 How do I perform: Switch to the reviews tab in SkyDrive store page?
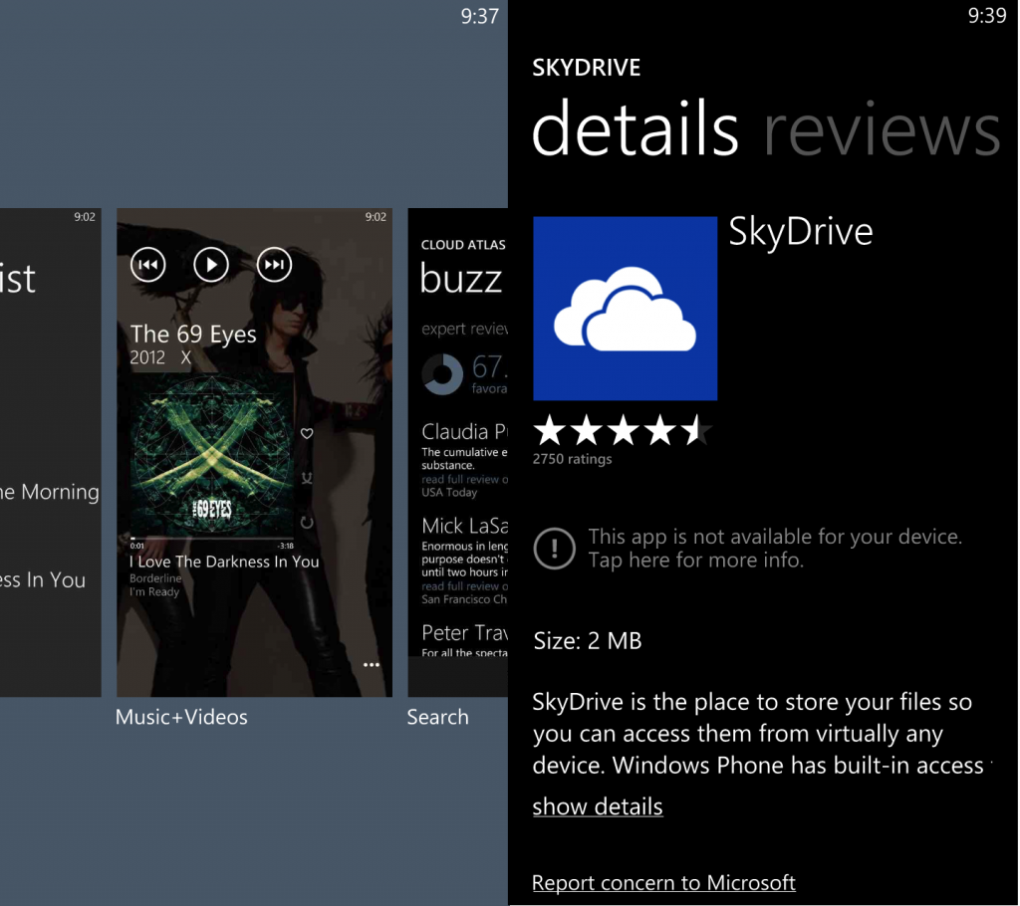click(x=883, y=128)
